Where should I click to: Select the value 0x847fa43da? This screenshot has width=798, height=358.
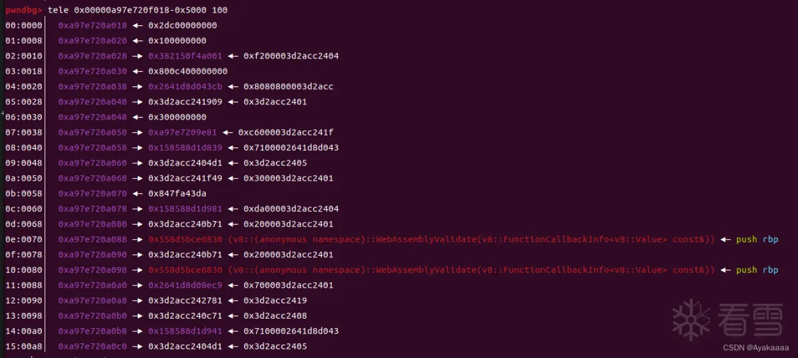point(177,193)
